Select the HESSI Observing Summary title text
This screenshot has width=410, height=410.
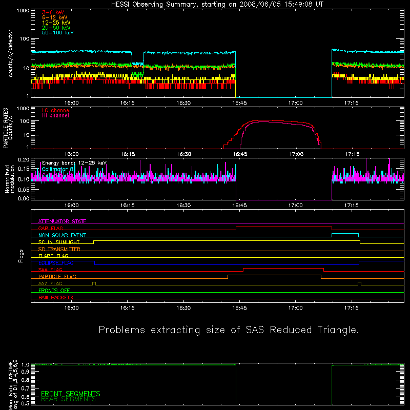217,5
